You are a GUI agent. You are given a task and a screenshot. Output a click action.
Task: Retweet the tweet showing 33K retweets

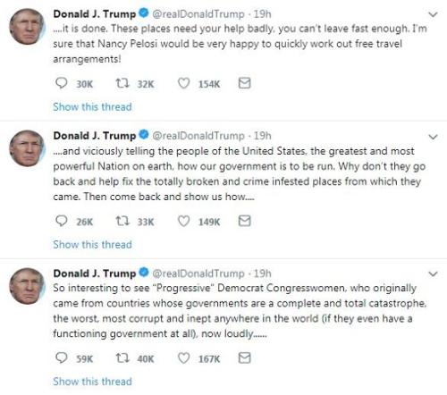tap(122, 221)
